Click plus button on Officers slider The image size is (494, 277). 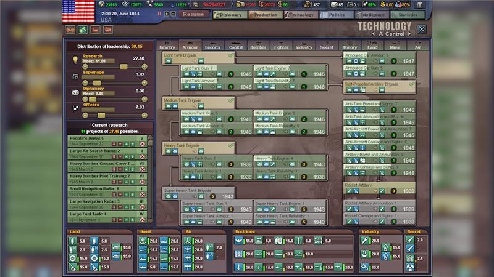[144, 115]
